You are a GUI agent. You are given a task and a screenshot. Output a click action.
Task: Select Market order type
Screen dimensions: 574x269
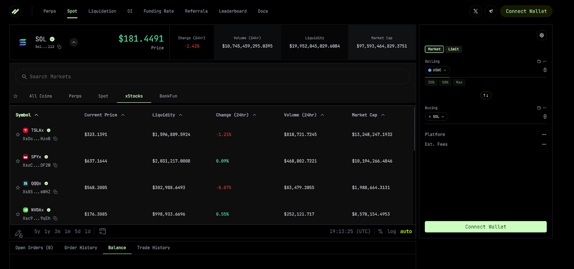(434, 49)
